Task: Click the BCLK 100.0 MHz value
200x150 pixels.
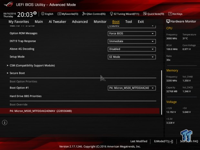Action: pyautogui.click(x=172, y=49)
